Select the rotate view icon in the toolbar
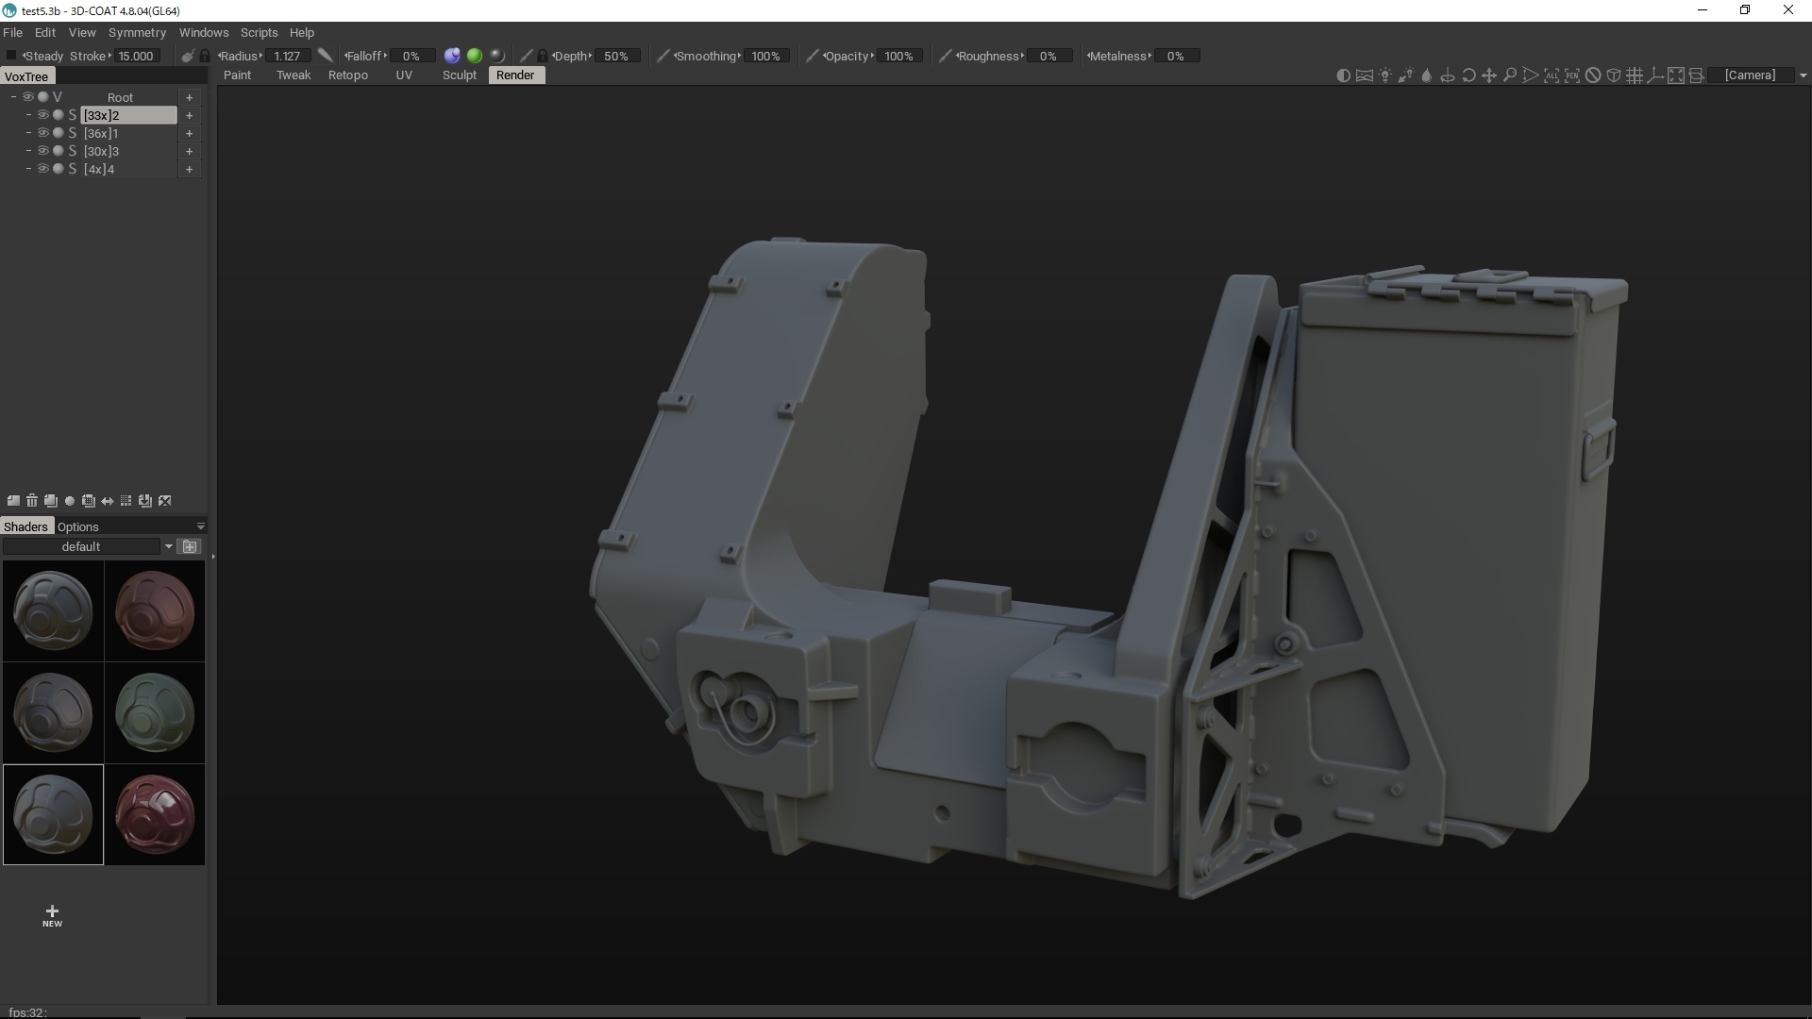 [1469, 75]
